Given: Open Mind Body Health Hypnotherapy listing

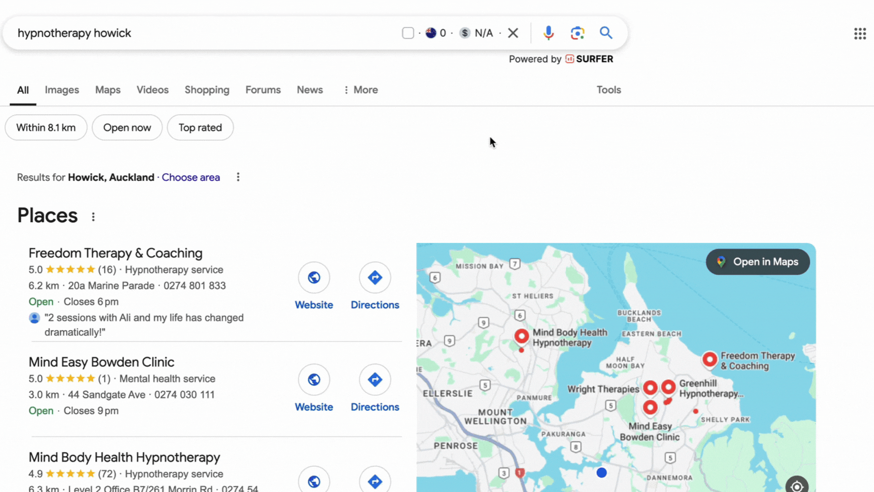Looking at the screenshot, I should 124,457.
